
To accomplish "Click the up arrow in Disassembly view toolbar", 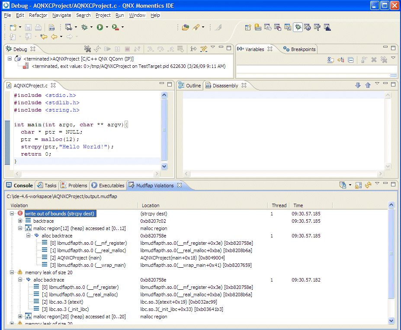I will click(x=368, y=86).
